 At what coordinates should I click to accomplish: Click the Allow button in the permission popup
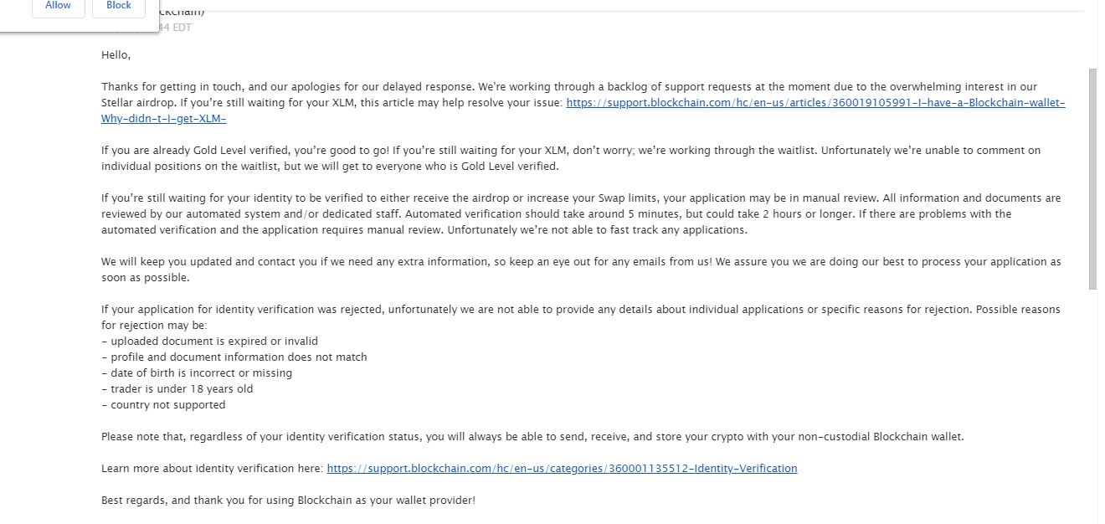pos(58,6)
